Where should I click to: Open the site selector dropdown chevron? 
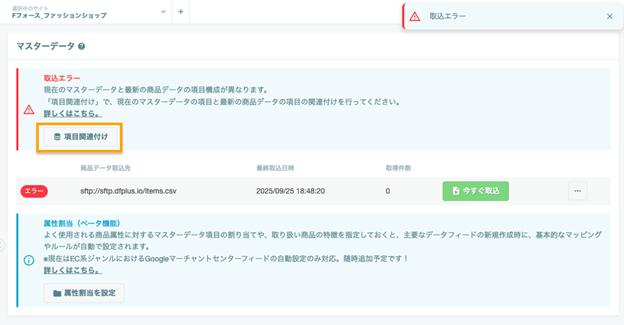163,12
